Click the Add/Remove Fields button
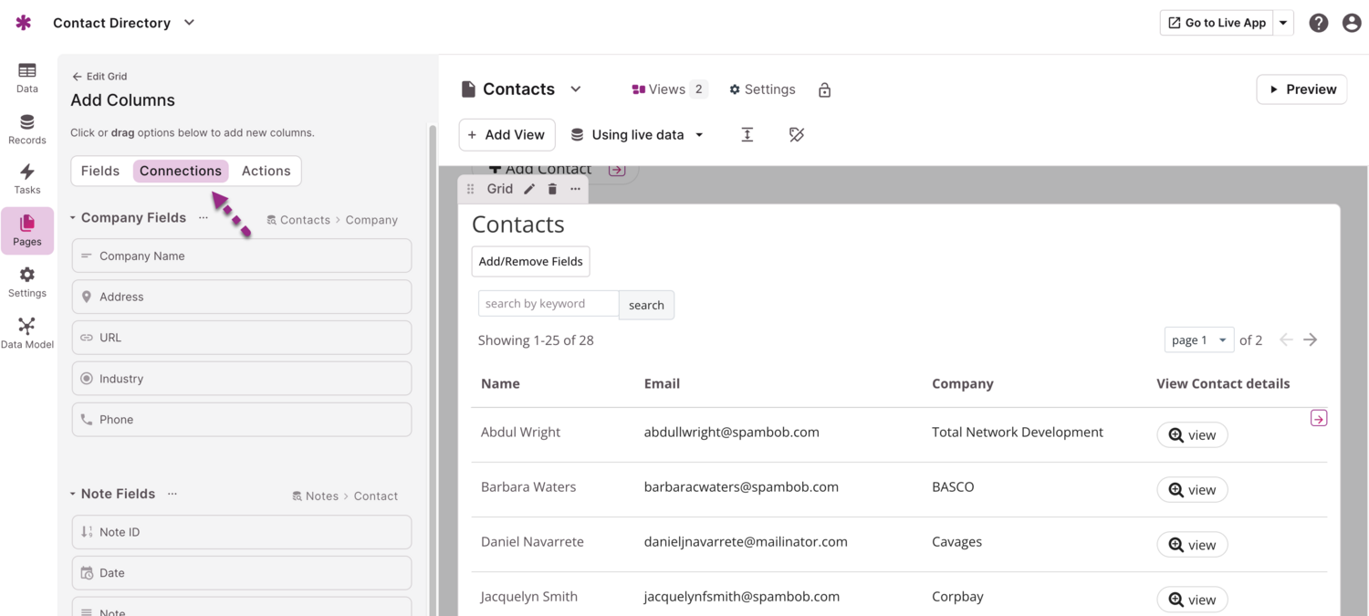The image size is (1369, 616). click(x=530, y=261)
